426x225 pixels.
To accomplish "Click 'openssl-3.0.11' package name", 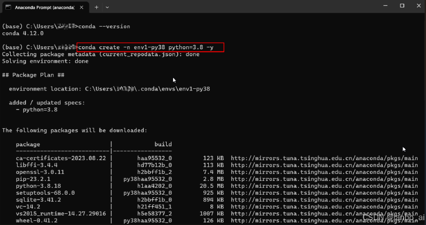I will (x=40, y=172).
